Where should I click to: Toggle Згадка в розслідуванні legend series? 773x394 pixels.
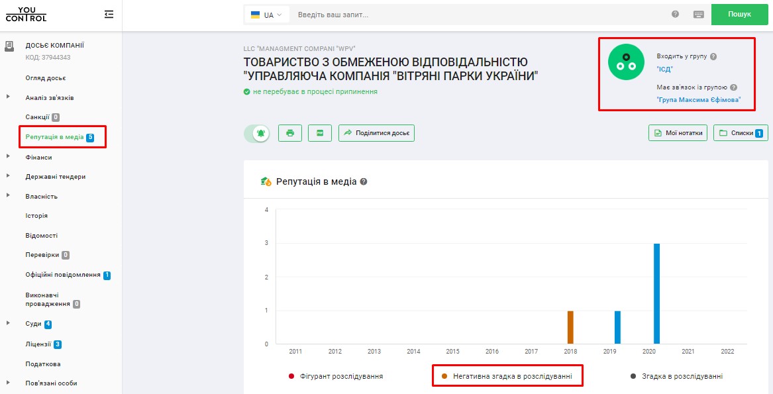coord(676,376)
